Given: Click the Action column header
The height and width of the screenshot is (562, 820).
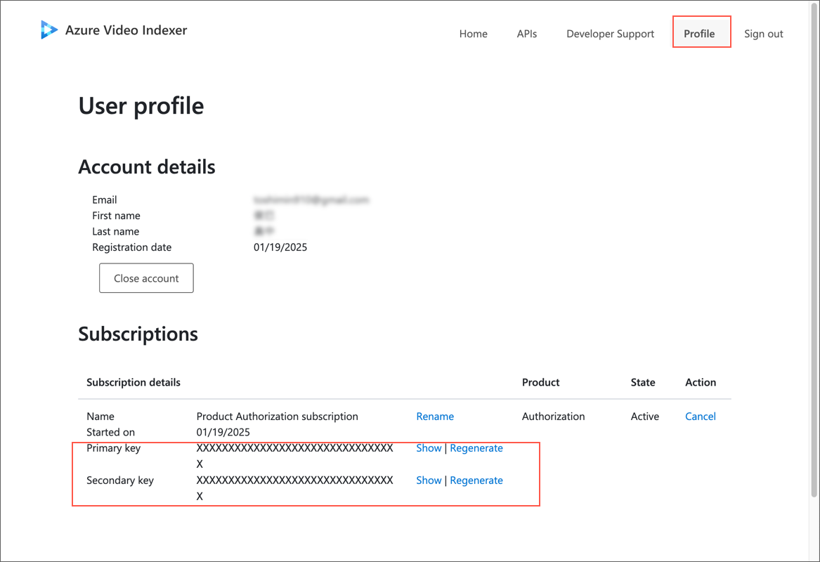Looking at the screenshot, I should coord(701,382).
